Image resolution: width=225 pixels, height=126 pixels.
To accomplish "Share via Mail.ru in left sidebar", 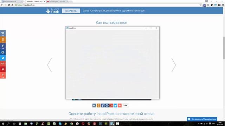I will pos(3,52).
